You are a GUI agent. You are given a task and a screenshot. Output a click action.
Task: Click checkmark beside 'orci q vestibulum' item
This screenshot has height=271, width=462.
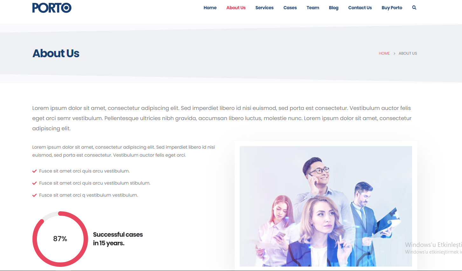tap(34, 195)
